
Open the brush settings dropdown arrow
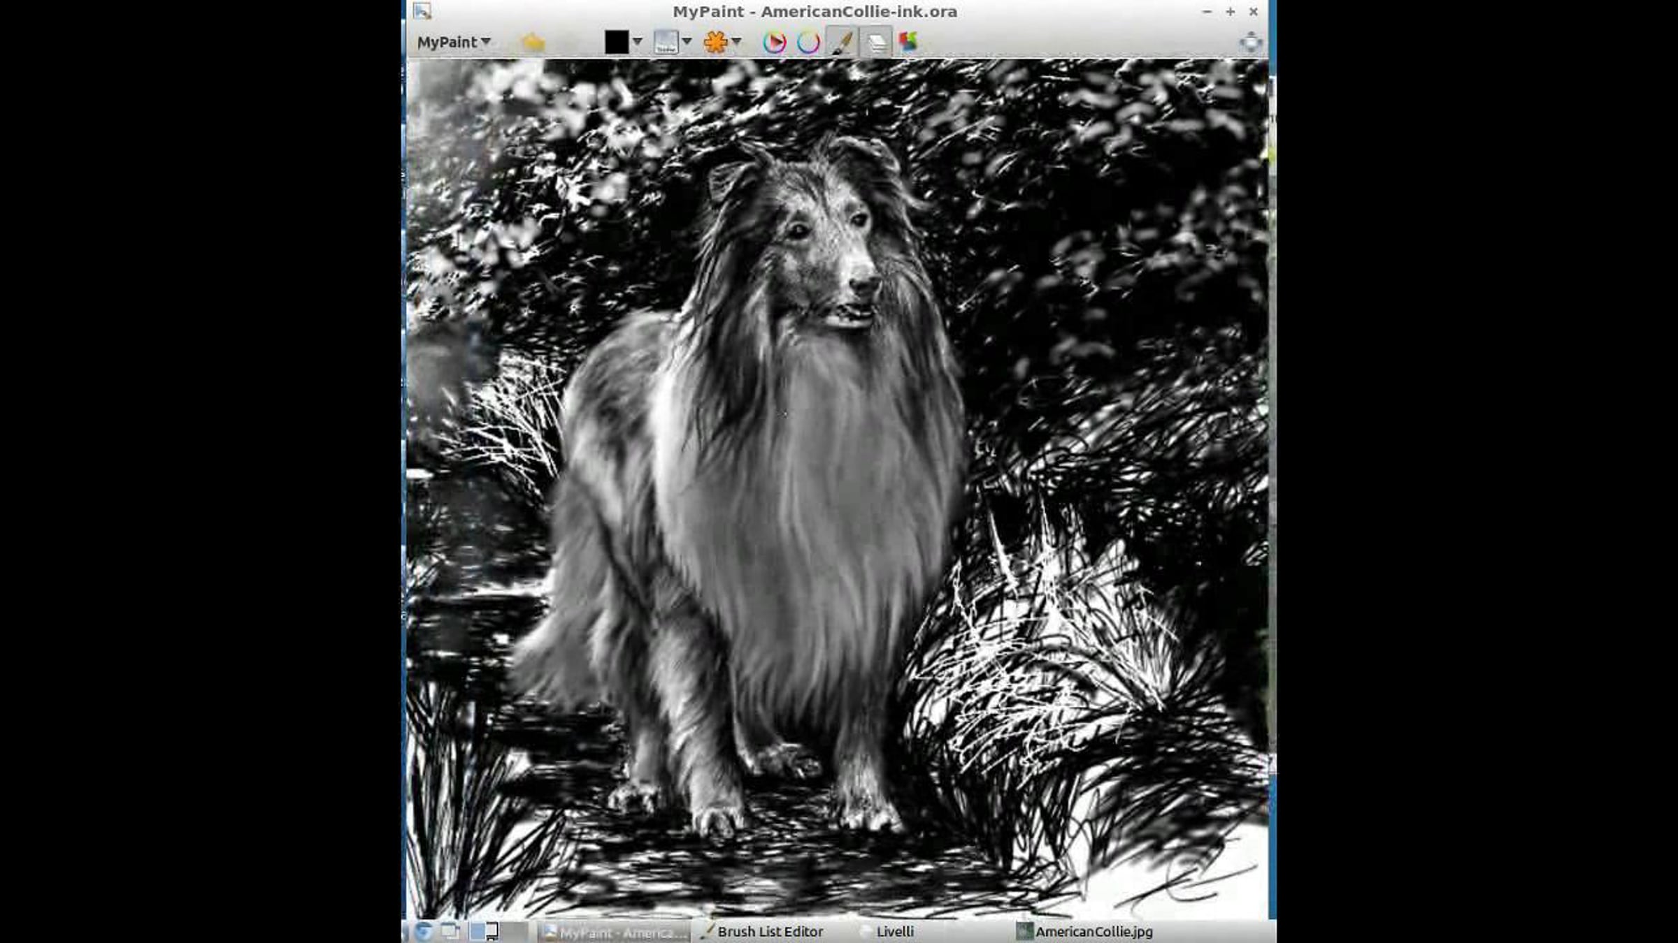pos(736,42)
